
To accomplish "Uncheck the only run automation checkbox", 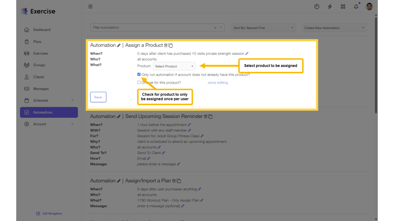I will pos(139,74).
